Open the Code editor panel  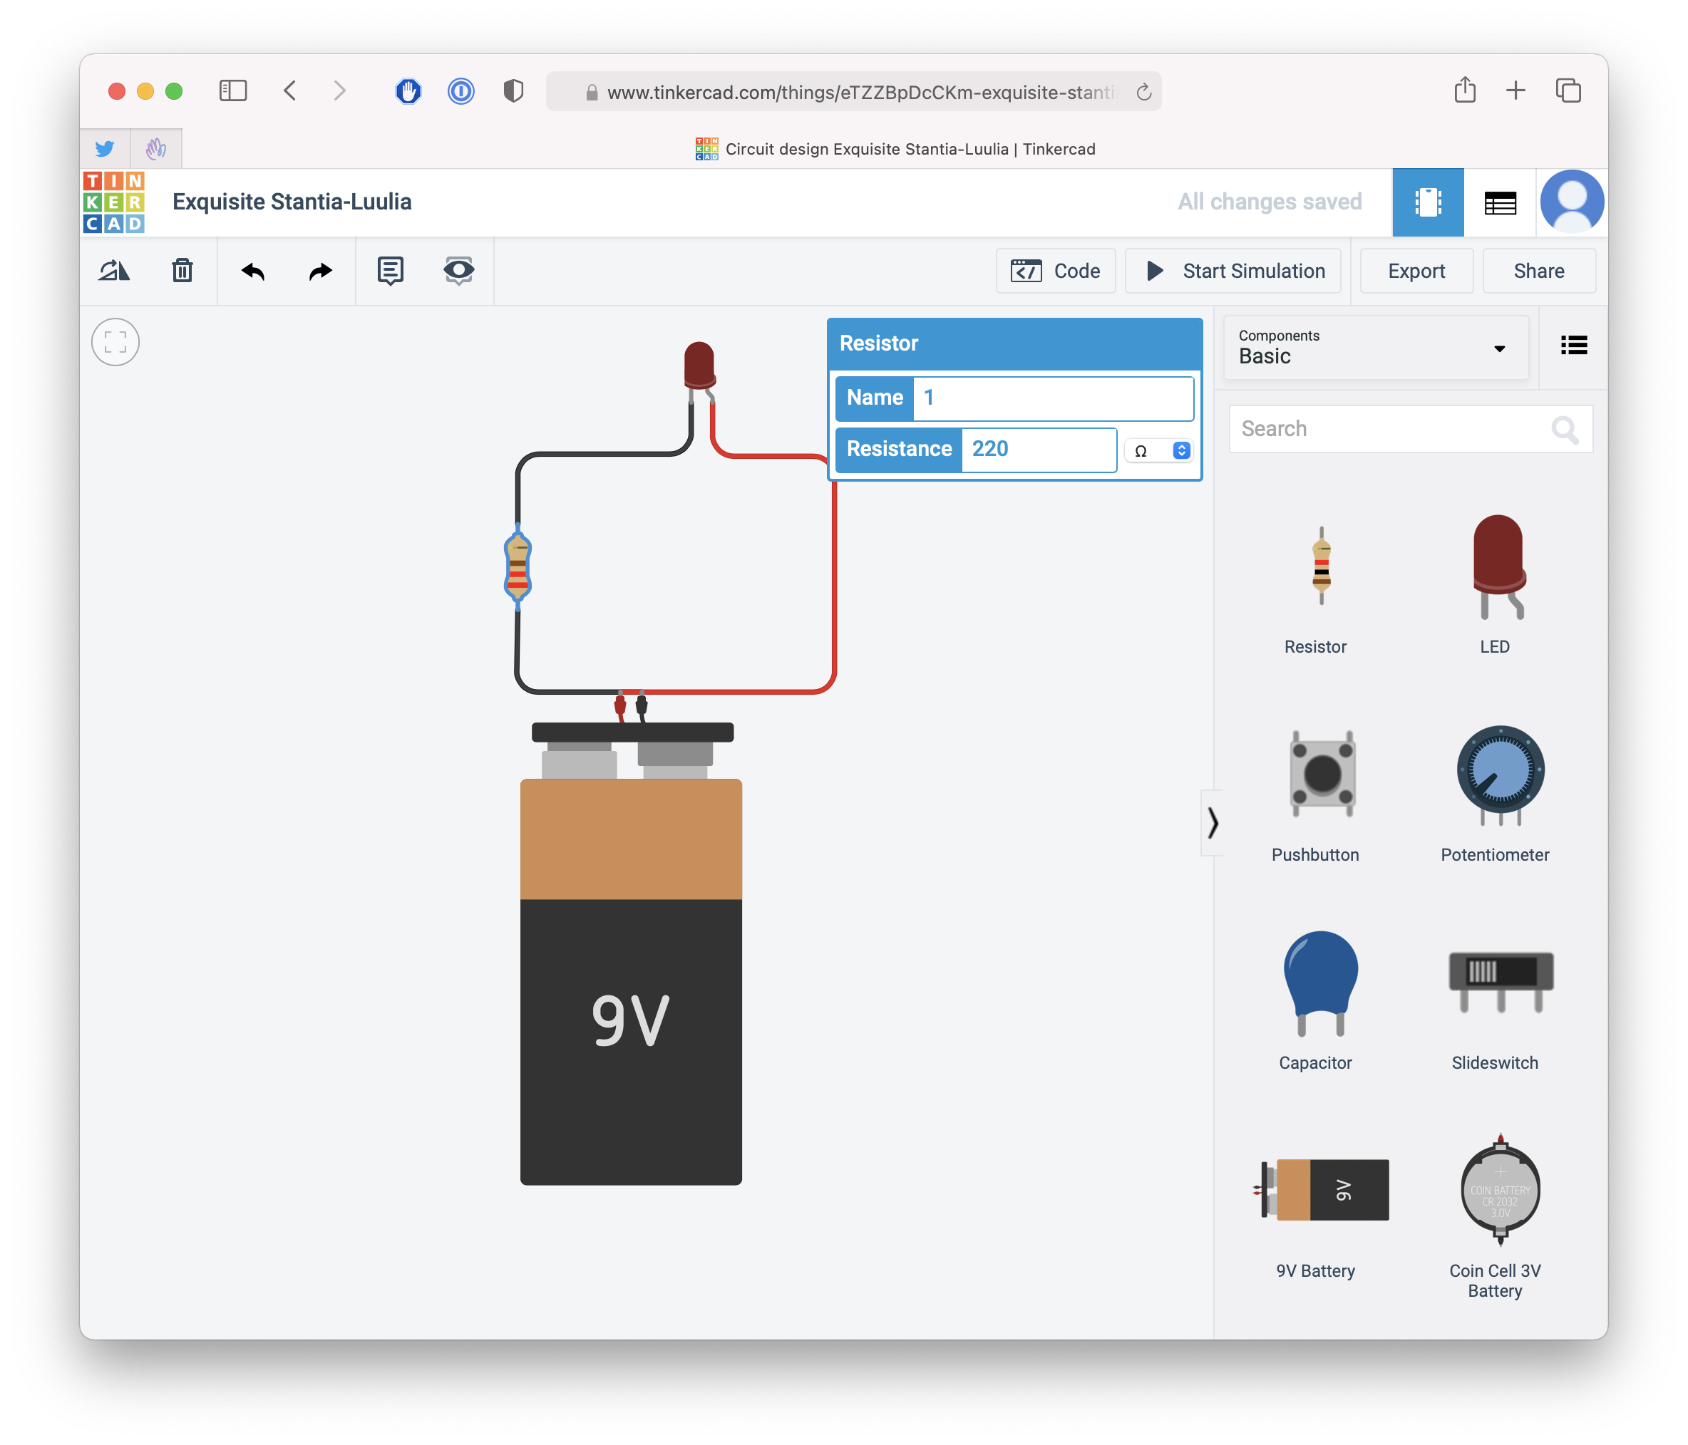[1055, 271]
